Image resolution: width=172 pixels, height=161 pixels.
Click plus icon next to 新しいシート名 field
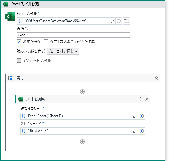(141, 131)
